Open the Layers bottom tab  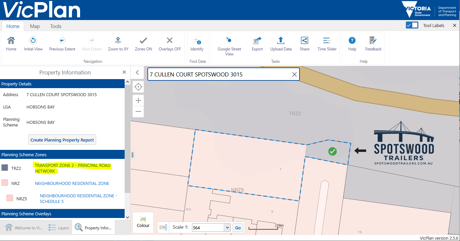[x=59, y=228]
